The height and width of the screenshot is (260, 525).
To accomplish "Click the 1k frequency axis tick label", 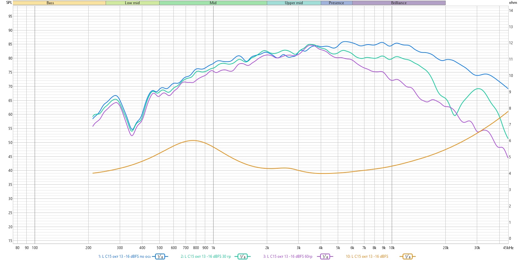I will (x=213, y=248).
